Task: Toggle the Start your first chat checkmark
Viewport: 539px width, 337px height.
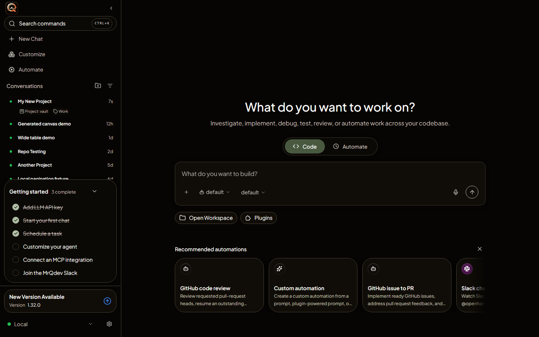Action: click(16, 220)
